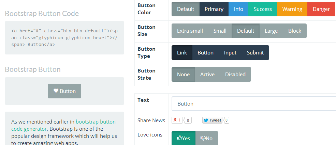Screen dimensions: 336x145
Task: Click the button Text input field
Action: [252, 104]
